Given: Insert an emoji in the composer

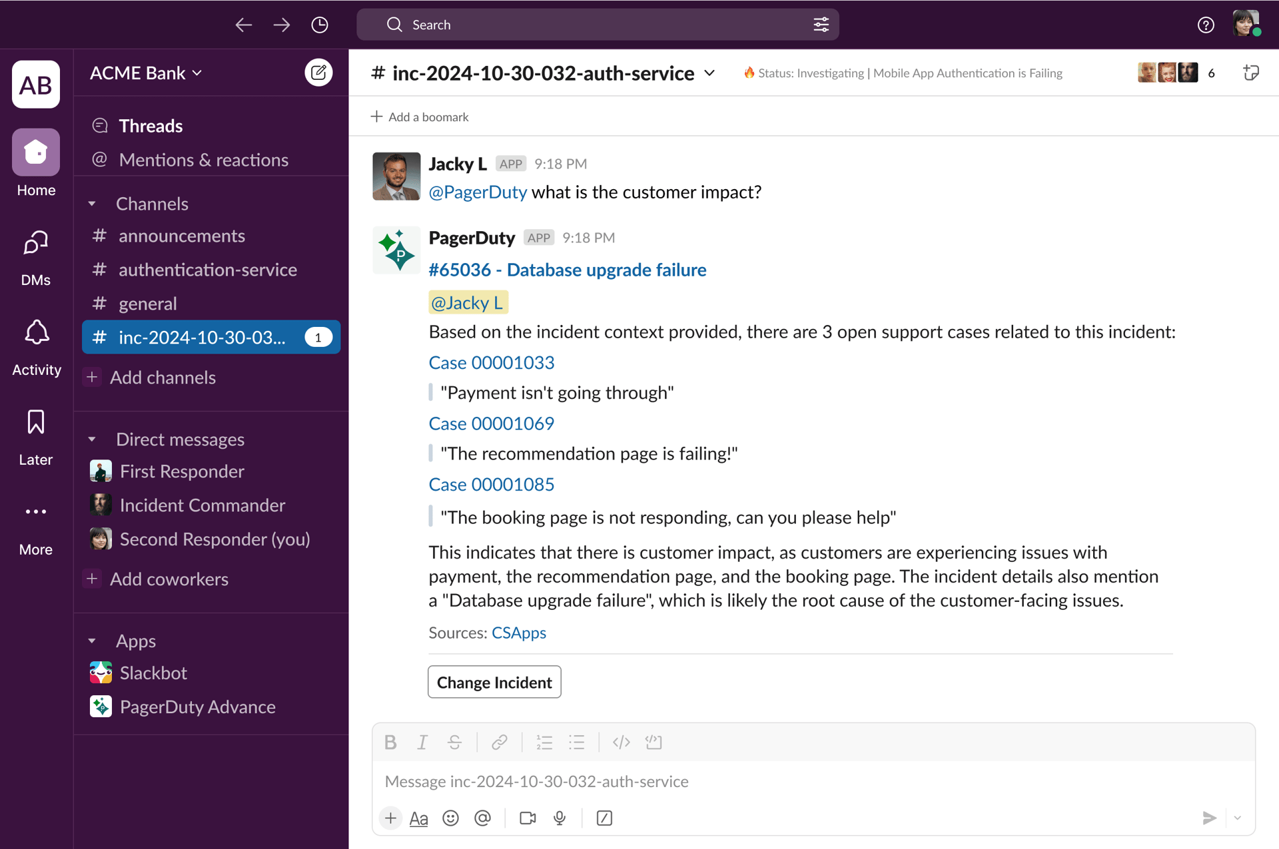Looking at the screenshot, I should 451,818.
